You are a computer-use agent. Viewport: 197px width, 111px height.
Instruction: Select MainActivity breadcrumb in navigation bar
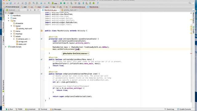[93, 7]
